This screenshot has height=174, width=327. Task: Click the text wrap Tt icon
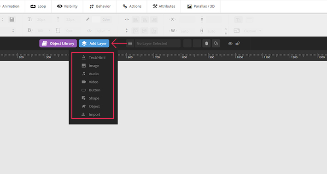(x=239, y=20)
